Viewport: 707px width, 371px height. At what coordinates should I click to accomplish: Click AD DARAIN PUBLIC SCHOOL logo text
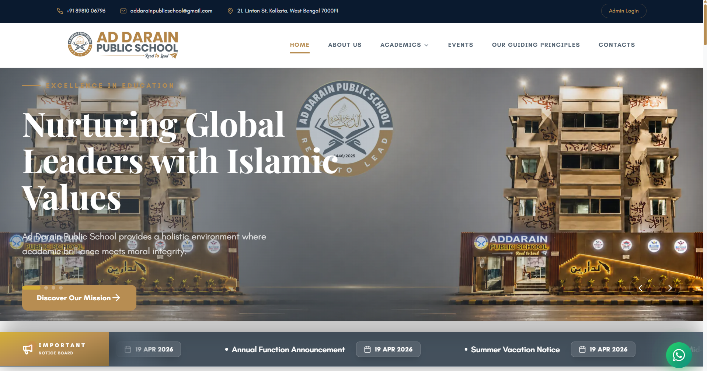[x=137, y=45]
